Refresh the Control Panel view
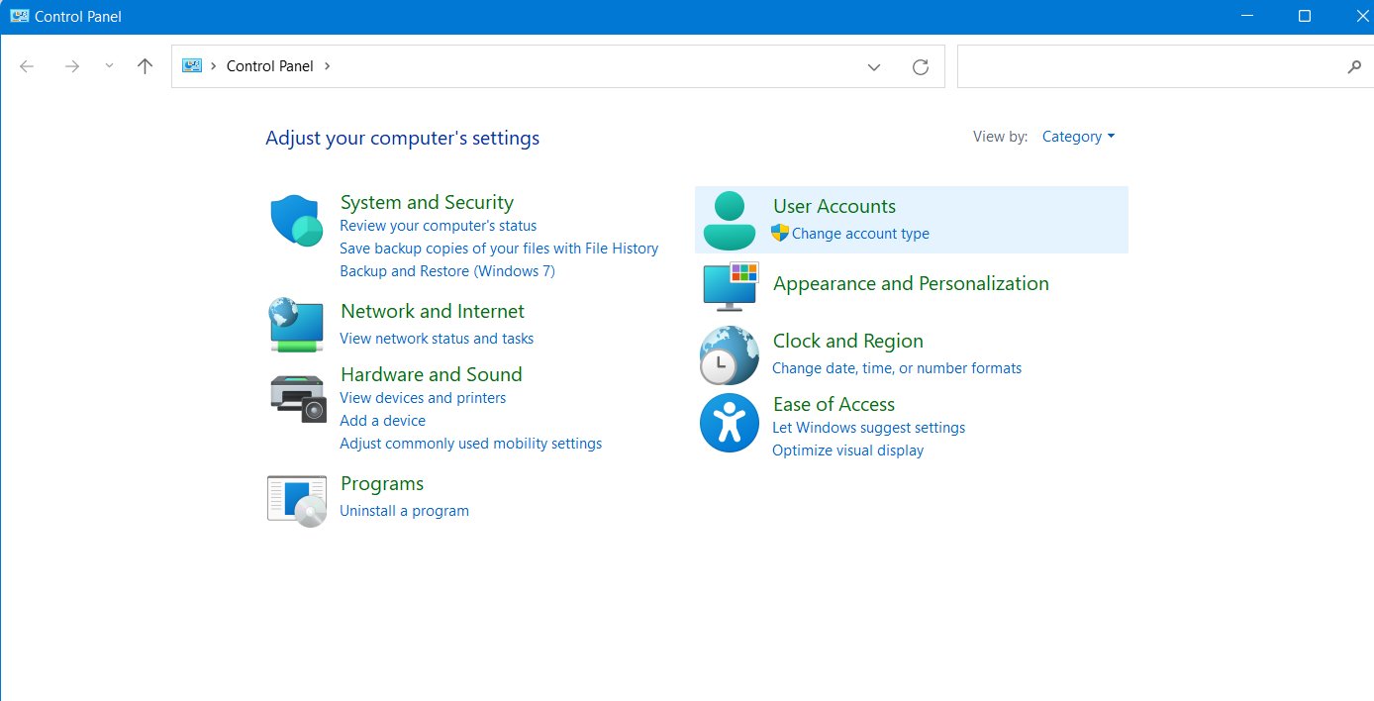 (920, 66)
